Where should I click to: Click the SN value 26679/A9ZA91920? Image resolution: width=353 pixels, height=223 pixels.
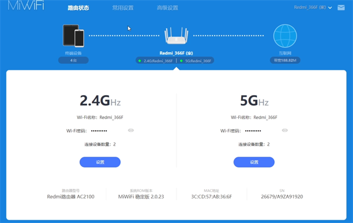[282, 197]
